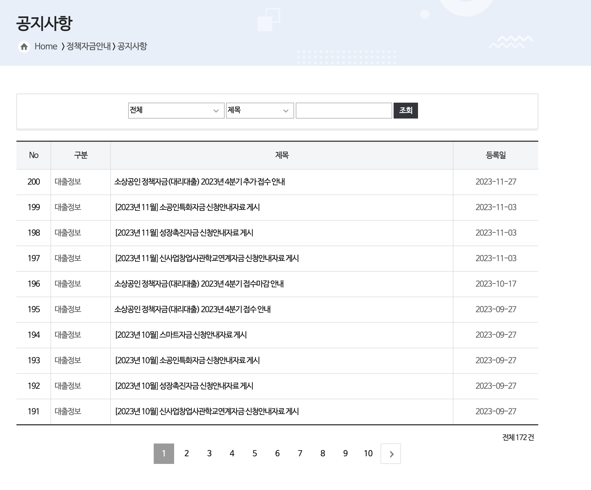Open notice 192 성장촉진자금 10월 게시

click(x=184, y=386)
